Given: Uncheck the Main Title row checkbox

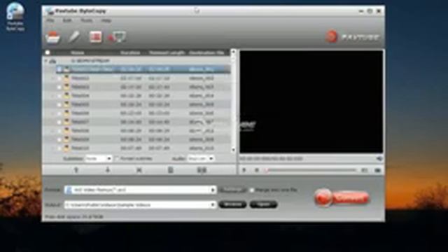Looking at the screenshot, I should 59,69.
